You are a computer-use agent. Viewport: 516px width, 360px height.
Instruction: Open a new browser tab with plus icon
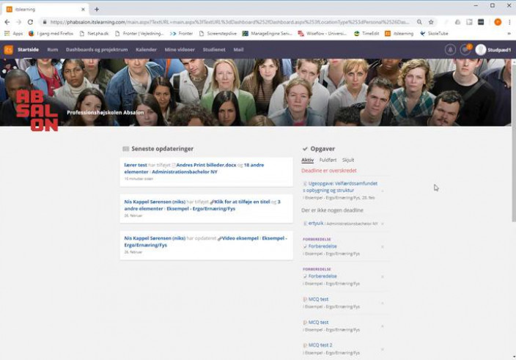(97, 9)
